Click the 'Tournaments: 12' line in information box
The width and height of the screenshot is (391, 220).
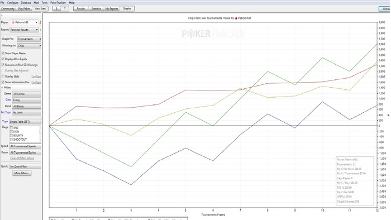tap(346, 164)
